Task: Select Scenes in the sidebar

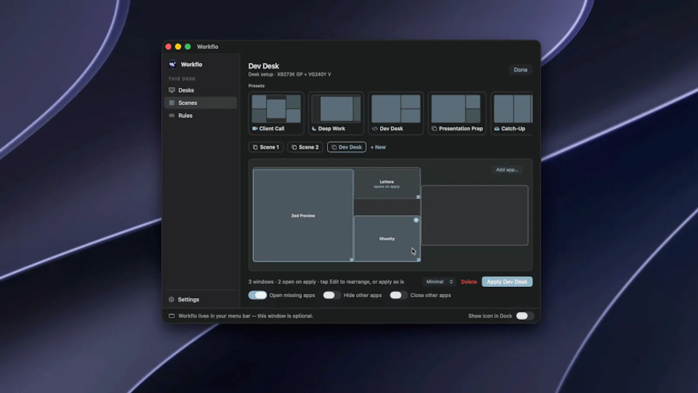Action: coord(201,103)
